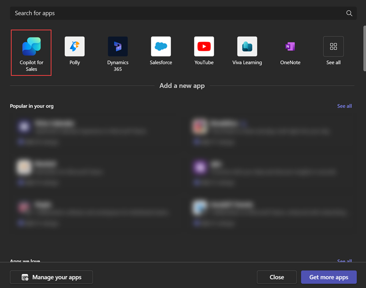Launch the Polly app icon

75,46
